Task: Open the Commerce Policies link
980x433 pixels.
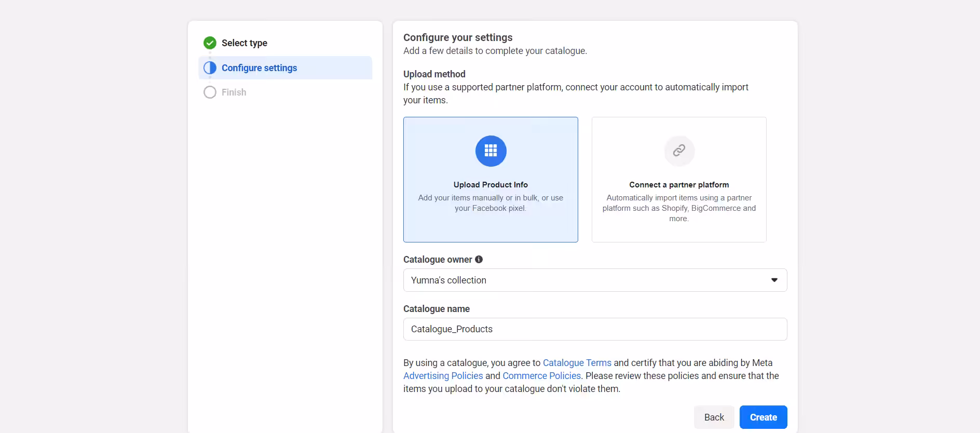Action: (x=541, y=376)
